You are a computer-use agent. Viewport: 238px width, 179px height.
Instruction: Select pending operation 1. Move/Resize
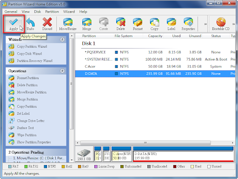click(39, 158)
